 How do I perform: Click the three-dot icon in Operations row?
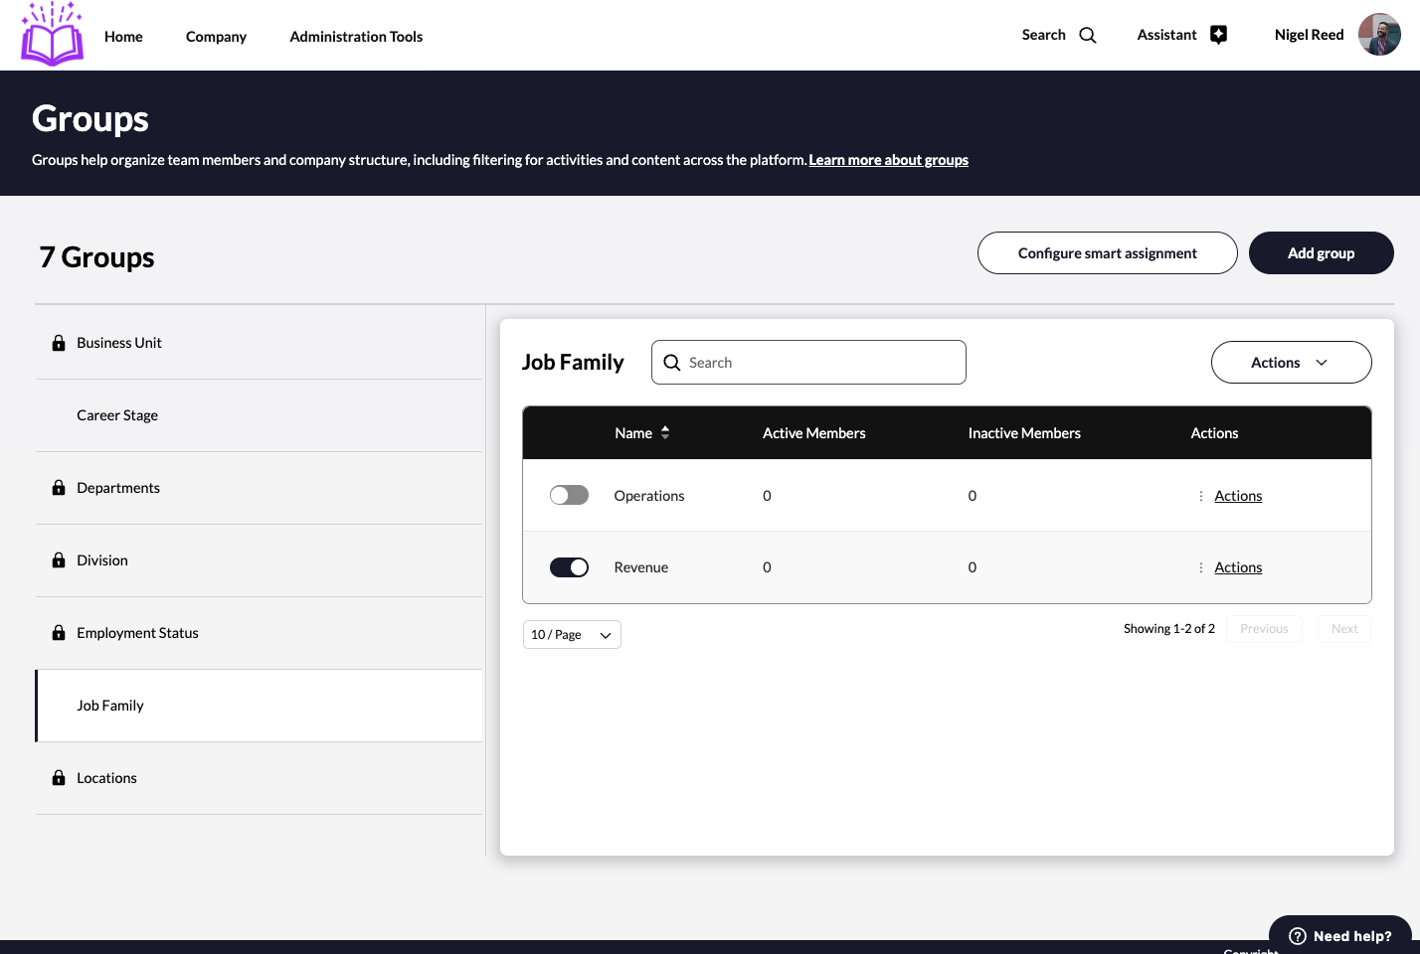coord(1201,496)
